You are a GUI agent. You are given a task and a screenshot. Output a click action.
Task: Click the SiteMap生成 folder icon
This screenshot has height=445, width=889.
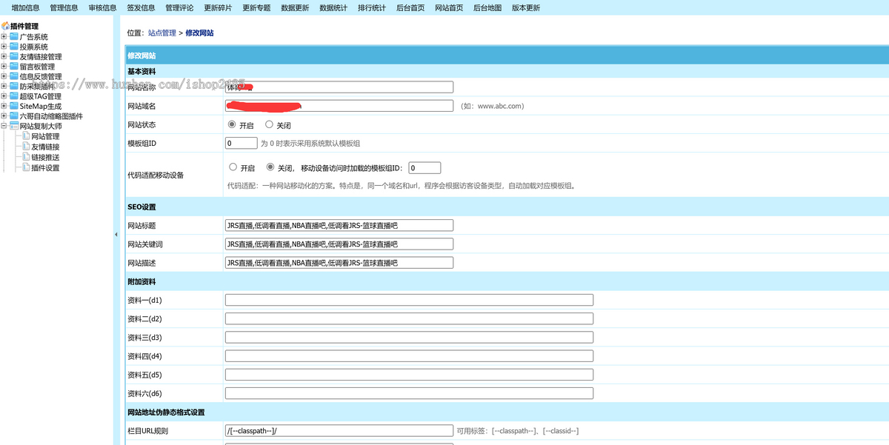(x=14, y=107)
